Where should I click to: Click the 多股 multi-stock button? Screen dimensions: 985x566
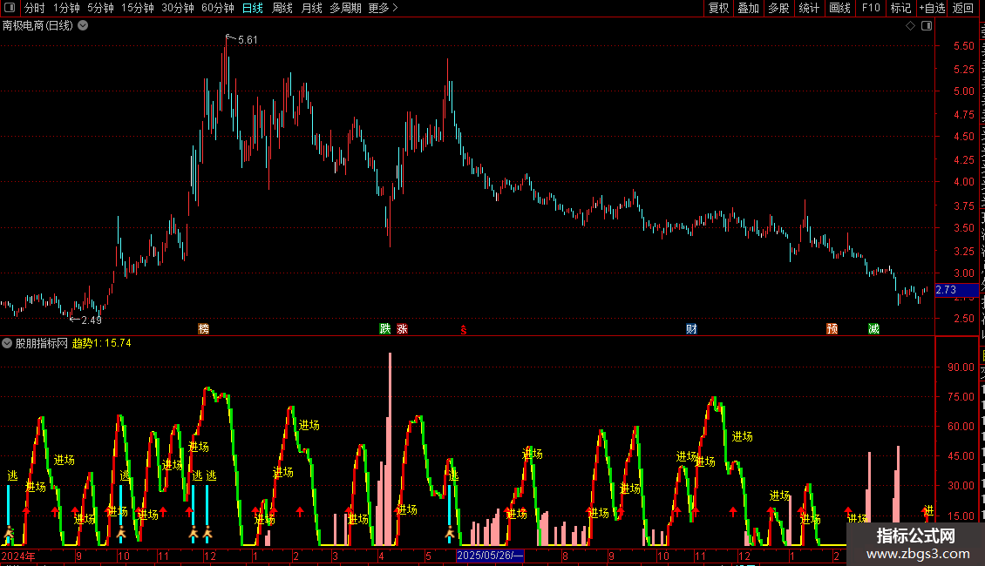point(778,8)
